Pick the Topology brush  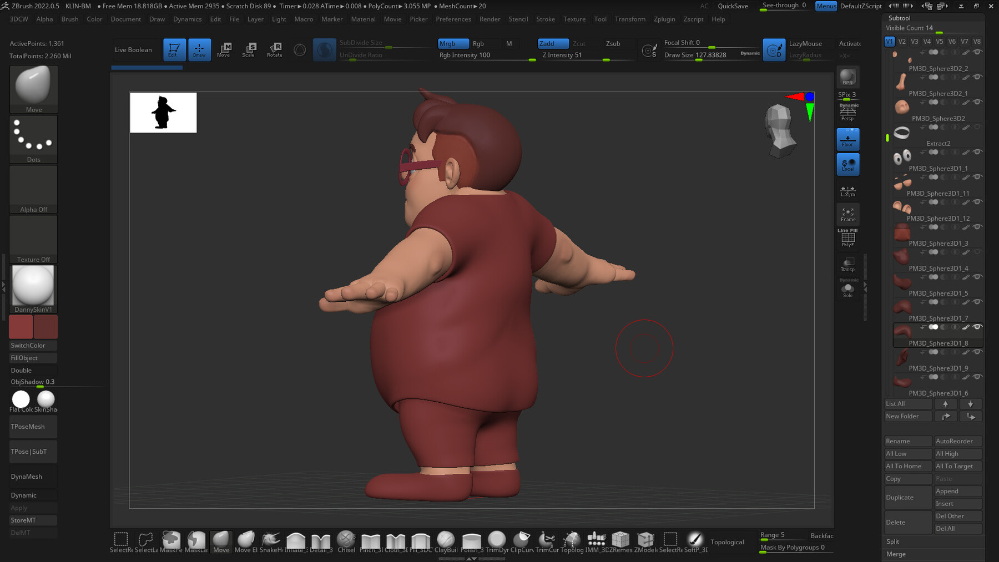point(572,541)
